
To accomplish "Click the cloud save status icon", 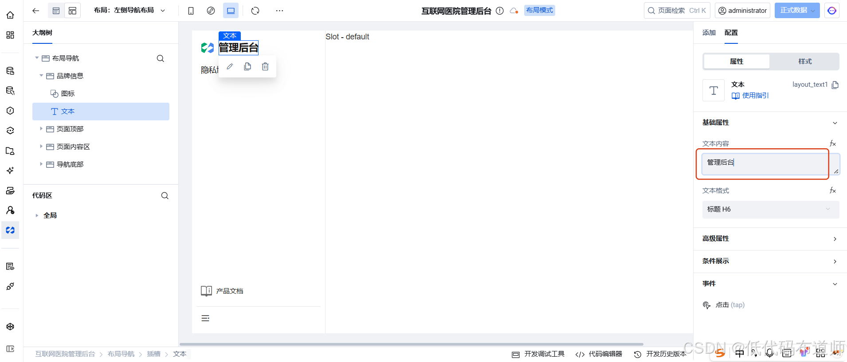I will [514, 11].
